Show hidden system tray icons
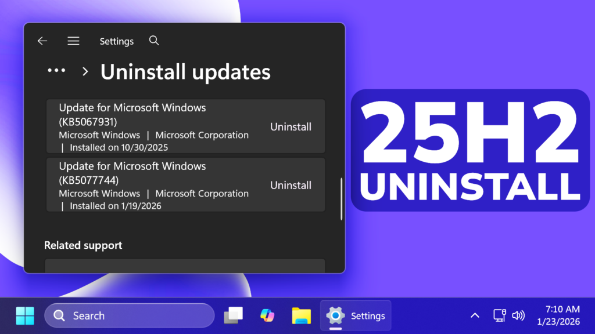Image resolution: width=595 pixels, height=334 pixels. pyautogui.click(x=475, y=315)
